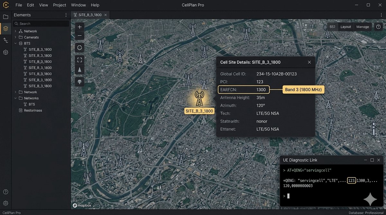Expand the Camerats folder in tree
The height and width of the screenshot is (215, 386).
[15, 37]
